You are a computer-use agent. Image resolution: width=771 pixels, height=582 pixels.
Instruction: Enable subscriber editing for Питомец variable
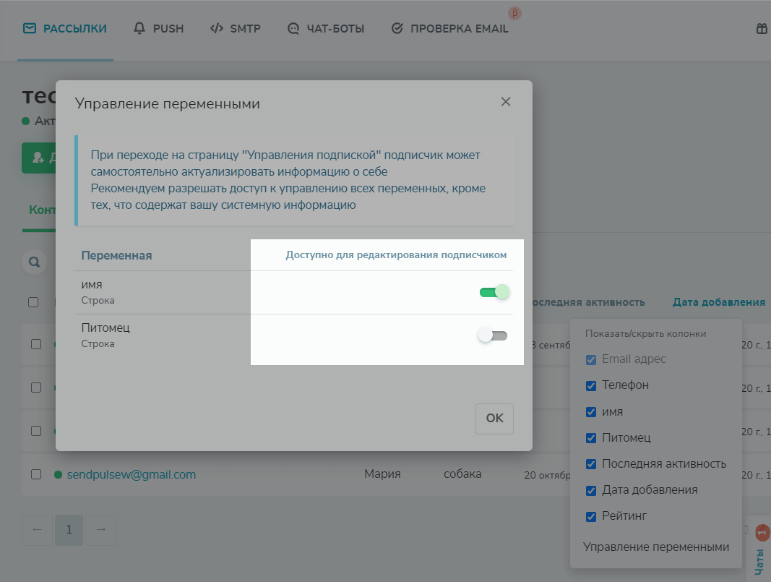click(494, 335)
